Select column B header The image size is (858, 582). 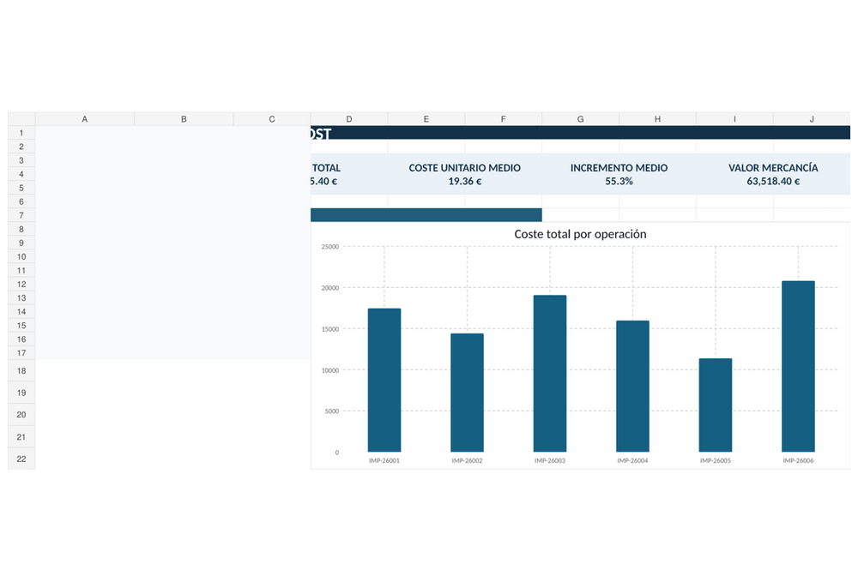[x=184, y=118]
